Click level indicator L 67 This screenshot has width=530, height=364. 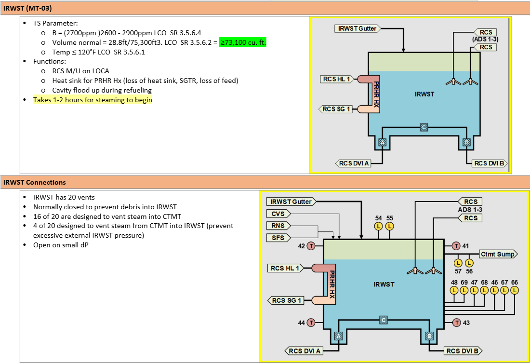tap(504, 290)
